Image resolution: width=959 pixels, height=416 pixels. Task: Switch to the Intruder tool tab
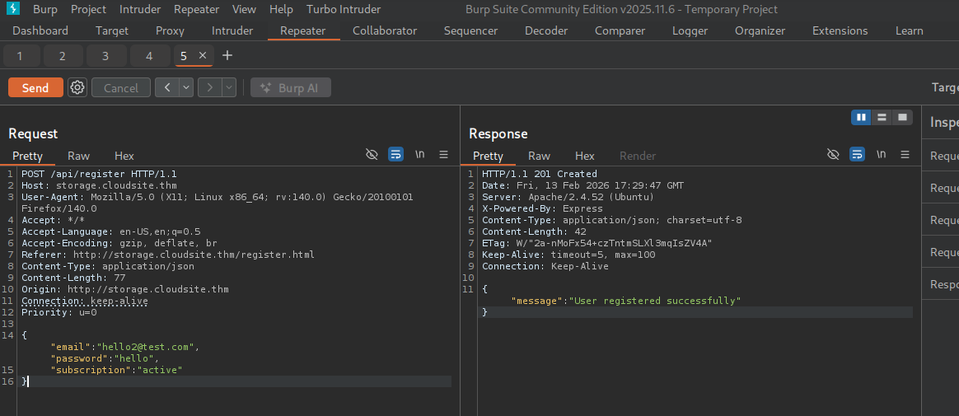tap(232, 30)
